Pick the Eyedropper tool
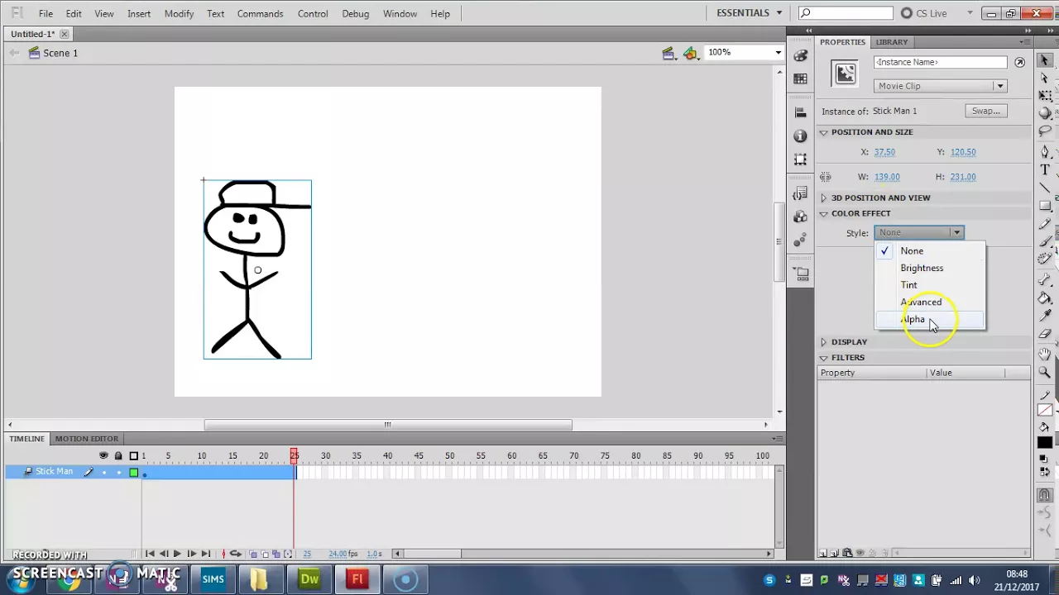1059x595 pixels. click(1045, 316)
